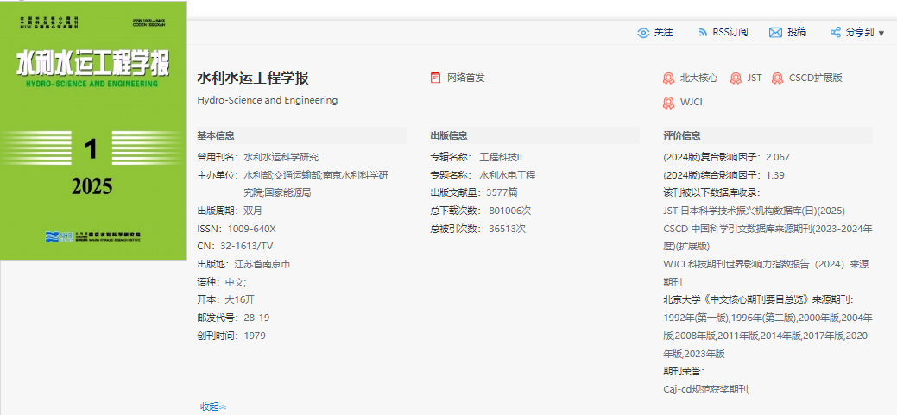The height and width of the screenshot is (415, 897).
Task: Click the journal title 水利水运工程学报
Action: coord(253,79)
